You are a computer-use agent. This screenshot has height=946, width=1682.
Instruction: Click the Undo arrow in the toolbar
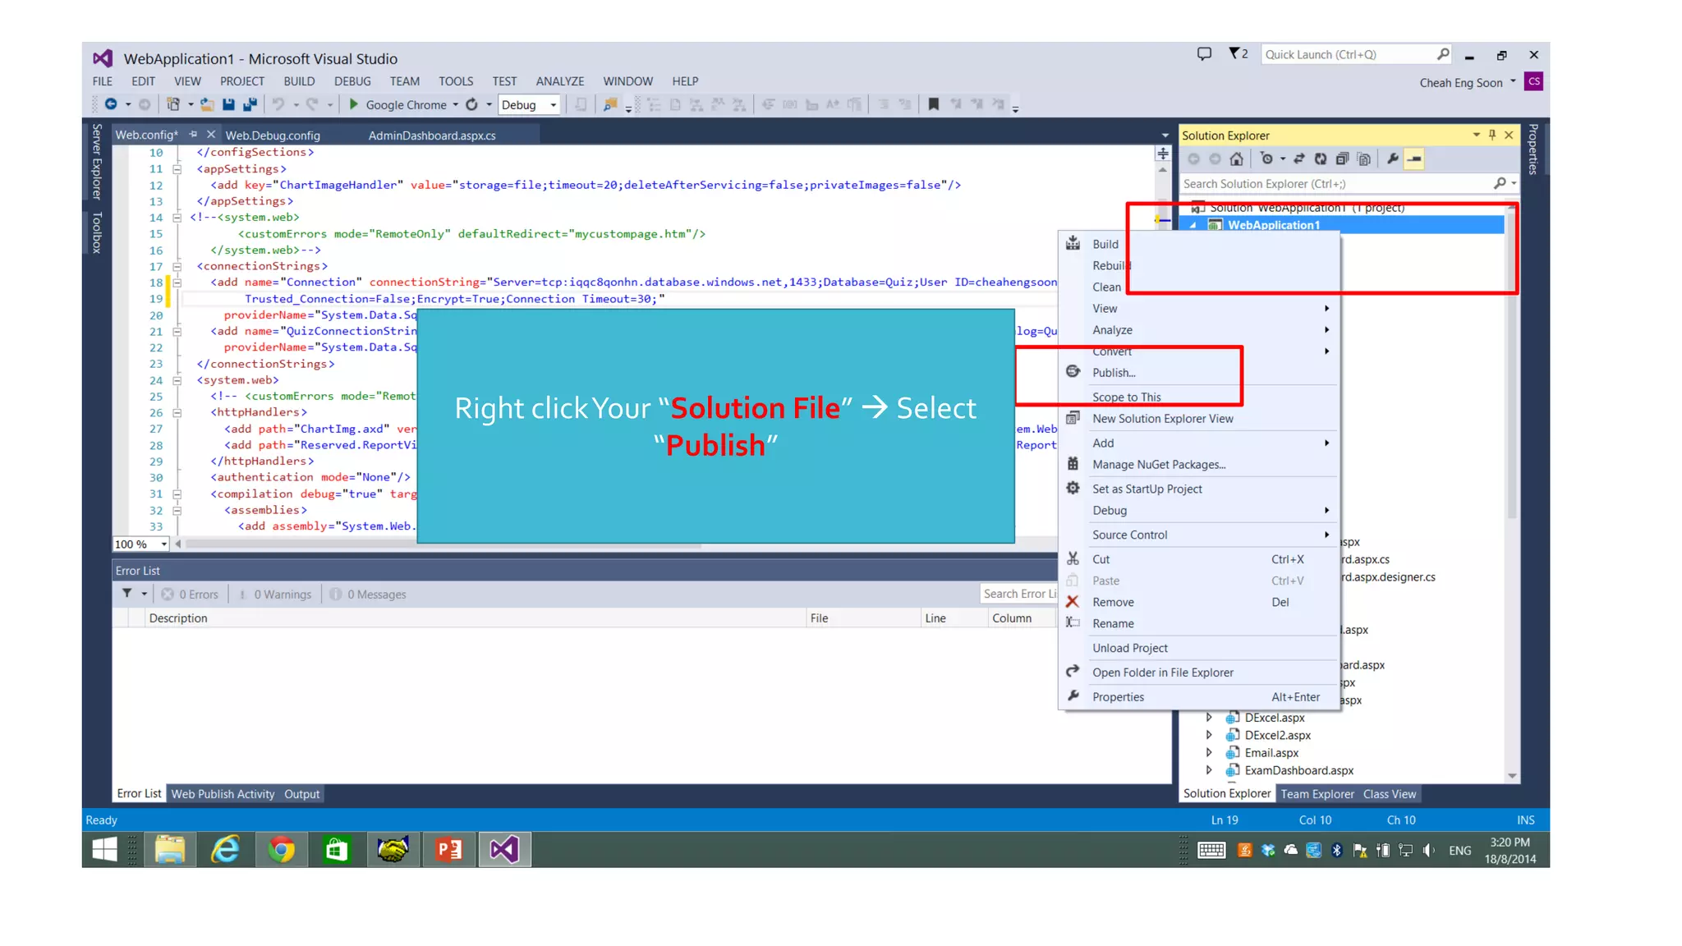[278, 104]
